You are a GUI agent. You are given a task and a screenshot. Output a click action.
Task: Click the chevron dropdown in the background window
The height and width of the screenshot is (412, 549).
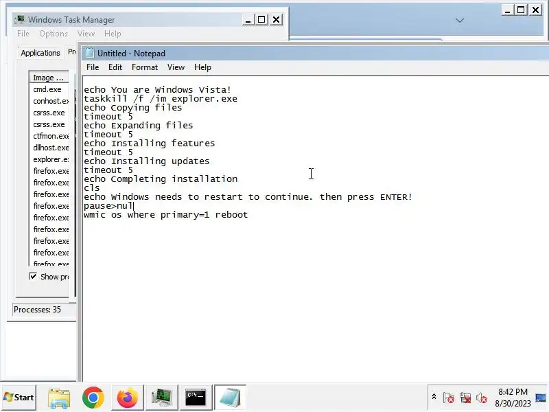pyautogui.click(x=460, y=21)
